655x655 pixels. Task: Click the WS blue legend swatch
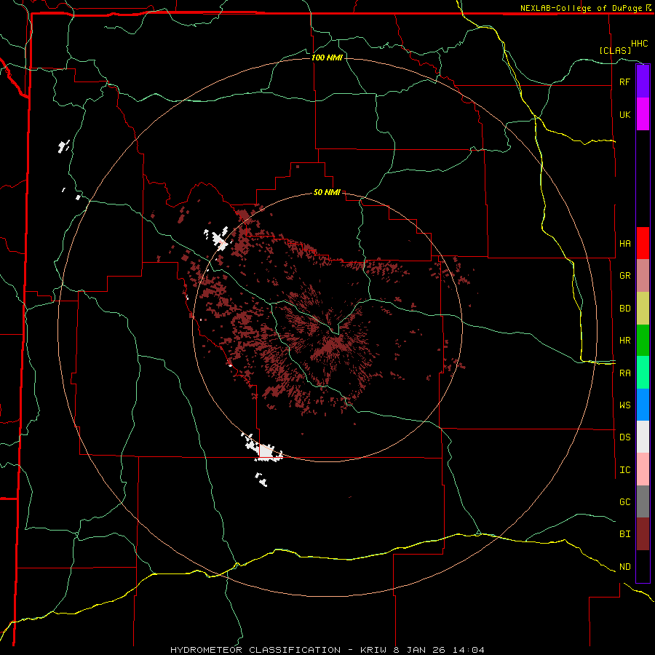(x=643, y=405)
